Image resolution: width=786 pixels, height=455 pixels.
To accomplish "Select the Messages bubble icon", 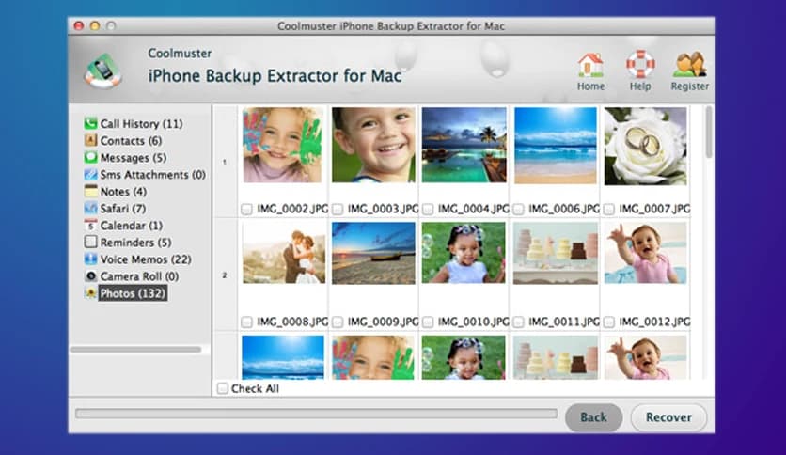I will (x=91, y=157).
